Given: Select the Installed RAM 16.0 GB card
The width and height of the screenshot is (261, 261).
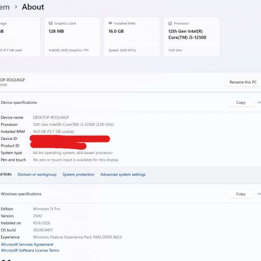Looking at the screenshot, I should click(x=132, y=37).
